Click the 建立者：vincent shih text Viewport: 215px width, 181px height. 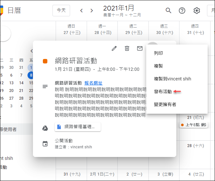[x=73, y=147]
